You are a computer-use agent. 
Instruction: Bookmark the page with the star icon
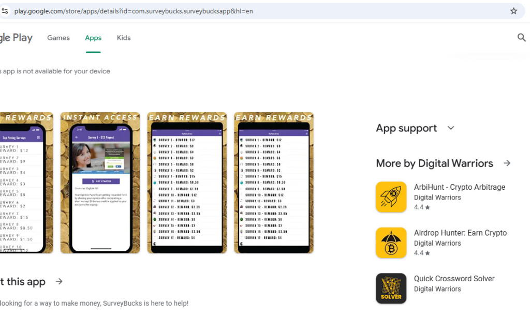coord(513,10)
